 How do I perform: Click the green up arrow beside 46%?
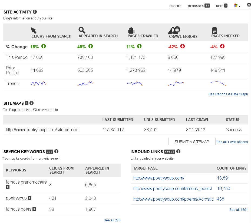91,46
